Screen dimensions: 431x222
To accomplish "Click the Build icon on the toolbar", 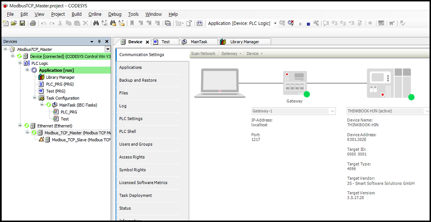I will click(200, 23).
